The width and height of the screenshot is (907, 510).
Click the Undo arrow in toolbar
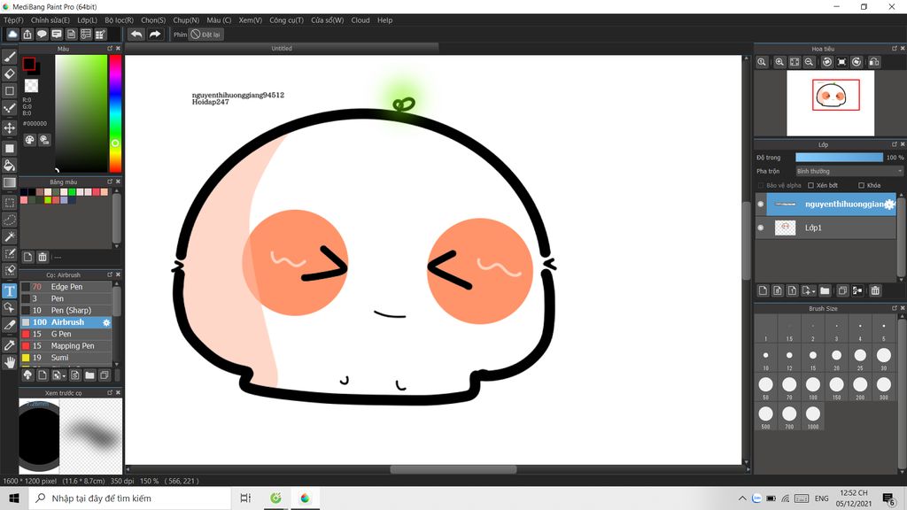pyautogui.click(x=136, y=35)
